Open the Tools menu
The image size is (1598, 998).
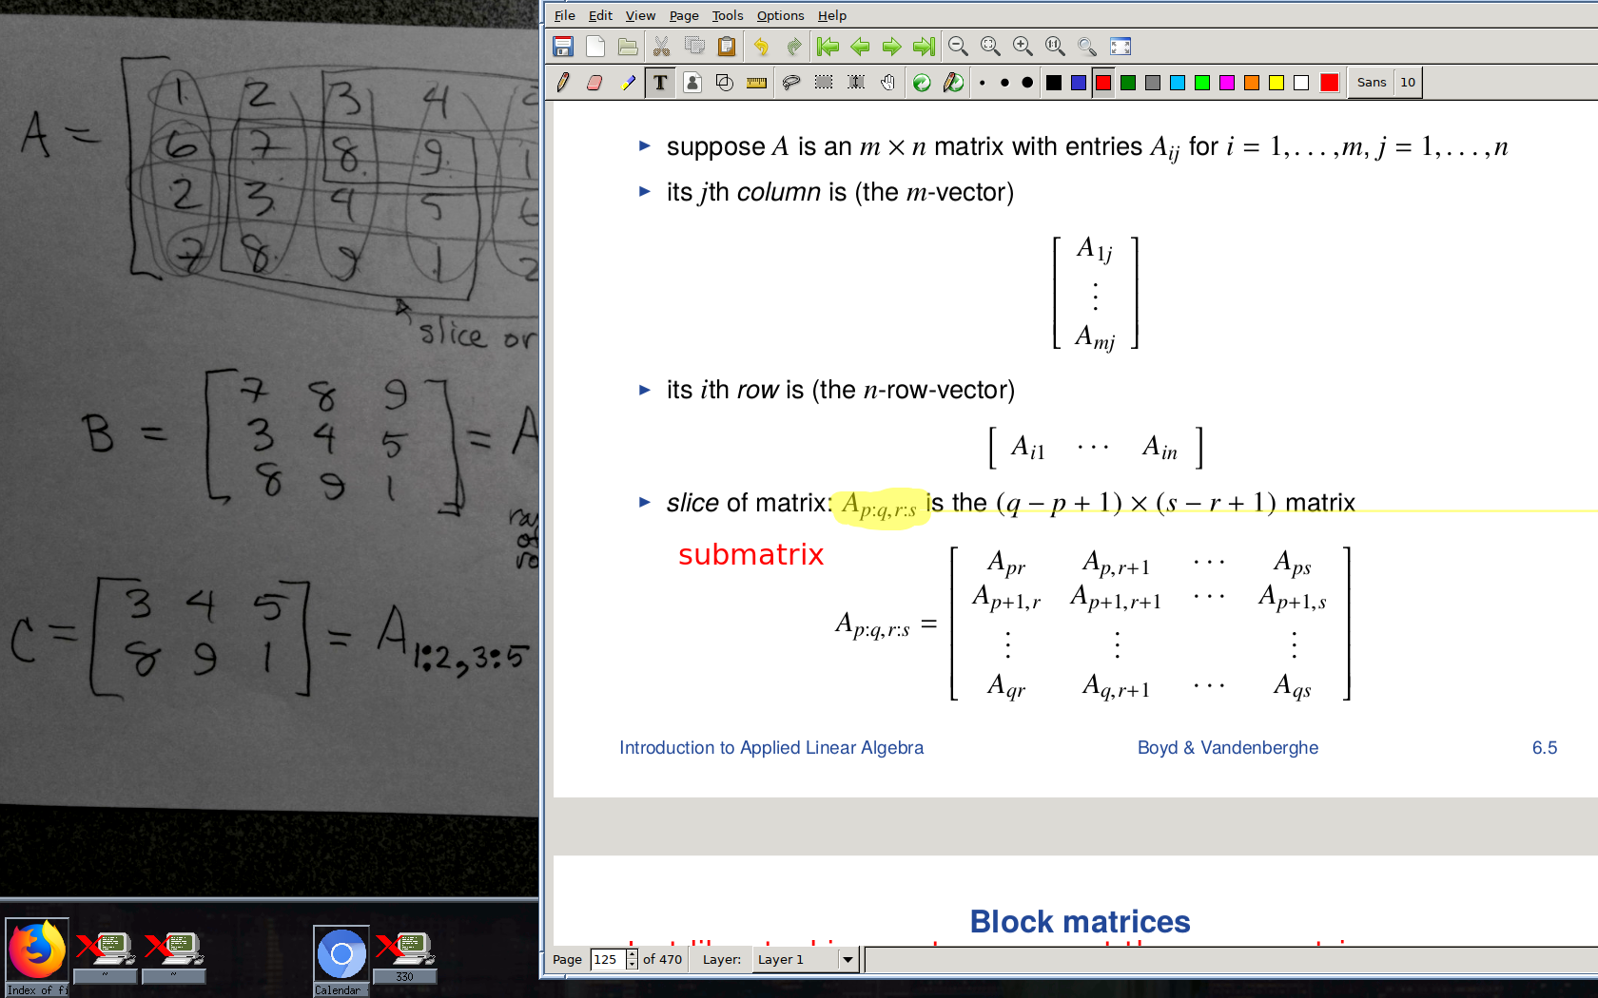(727, 15)
